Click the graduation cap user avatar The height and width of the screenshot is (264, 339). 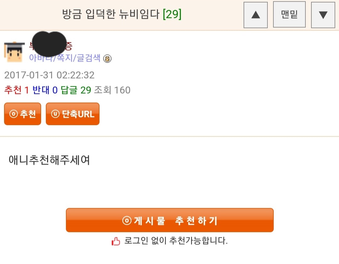click(x=14, y=52)
